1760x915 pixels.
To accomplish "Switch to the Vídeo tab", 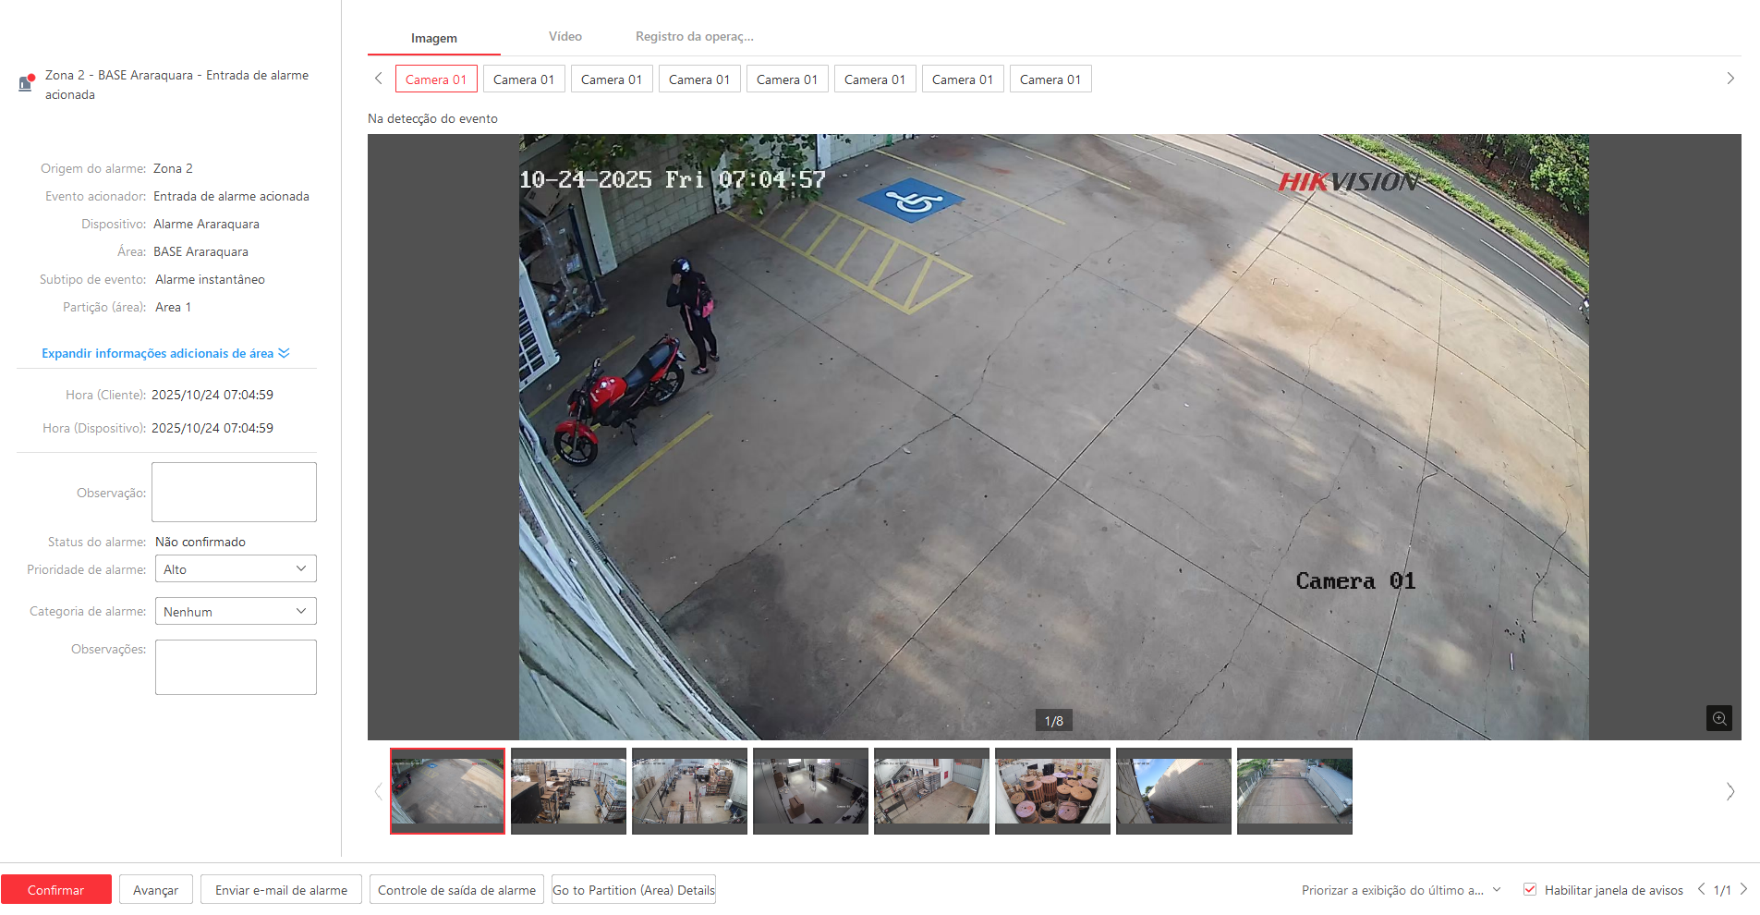I will tap(564, 37).
